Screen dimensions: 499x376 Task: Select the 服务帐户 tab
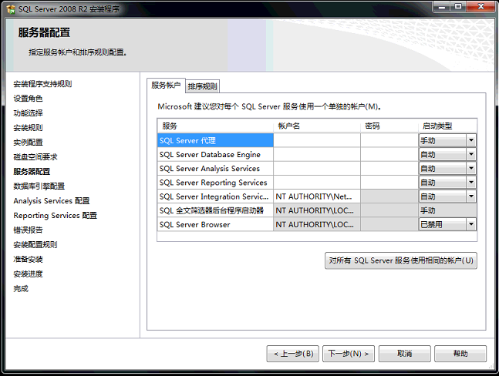[166, 86]
